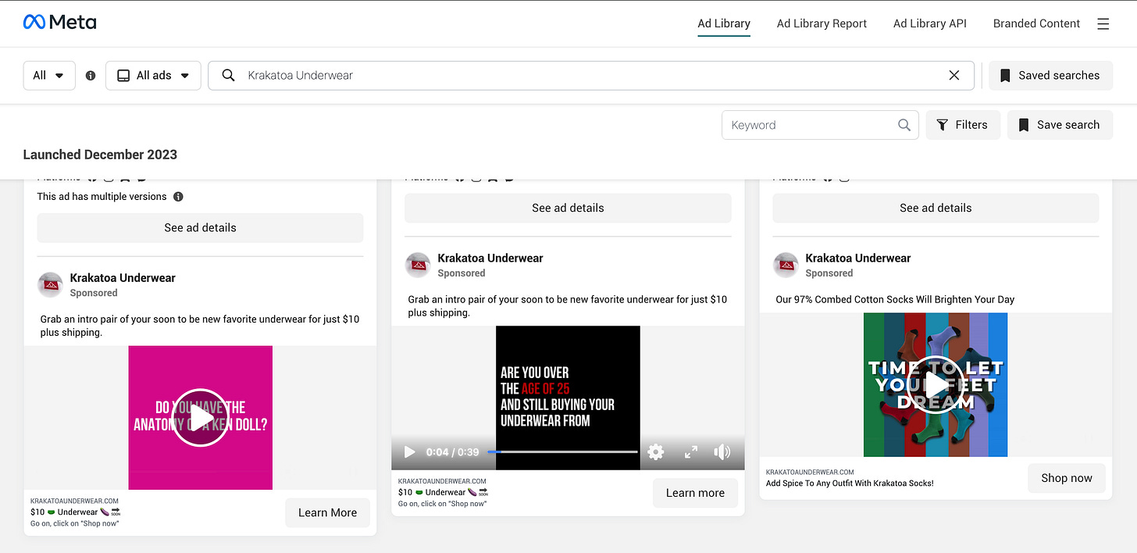Image resolution: width=1137 pixels, height=553 pixels.
Task: Click the middle ad's Krakatoa profile avatar
Action: [x=418, y=265]
